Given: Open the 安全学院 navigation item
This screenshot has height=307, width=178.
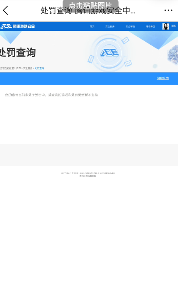Looking at the screenshot, I should point(130,26).
